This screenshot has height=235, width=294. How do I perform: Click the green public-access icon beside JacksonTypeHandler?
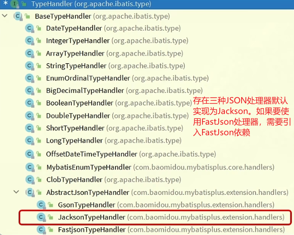point(50,217)
